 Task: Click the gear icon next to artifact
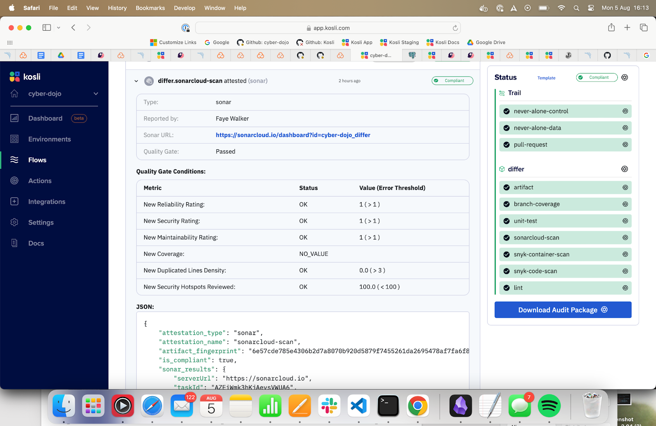tap(625, 187)
